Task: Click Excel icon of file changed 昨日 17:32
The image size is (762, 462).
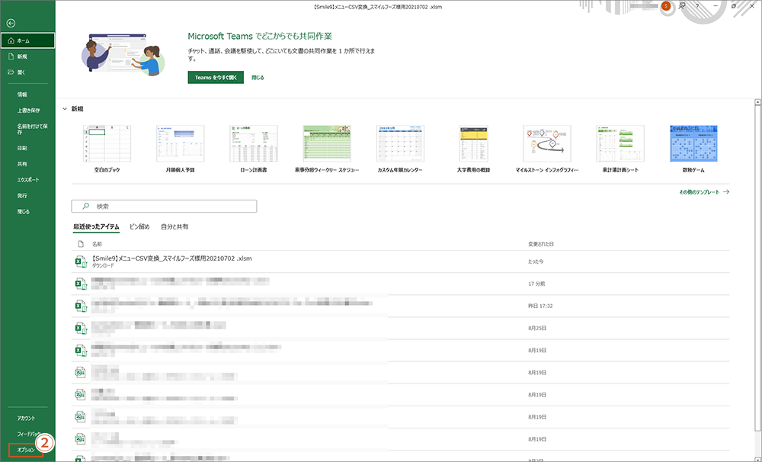Action: (x=81, y=306)
